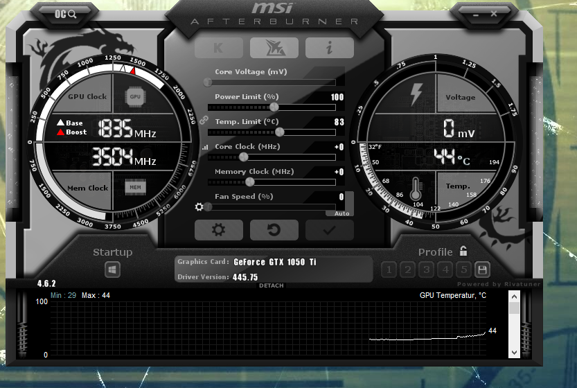Screen dimensions: 577x388
Task: Open the information 'i' button
Action: (x=329, y=48)
